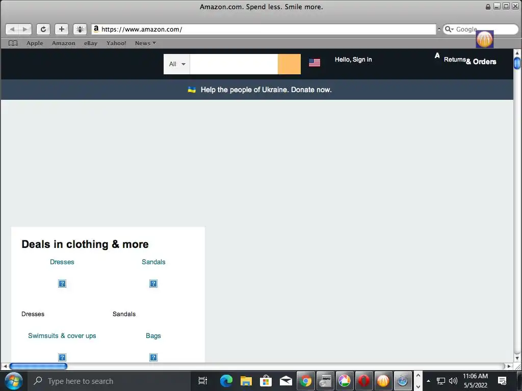Click the horizontal scrollbar thumb
This screenshot has width=522, height=391.
coord(38,366)
